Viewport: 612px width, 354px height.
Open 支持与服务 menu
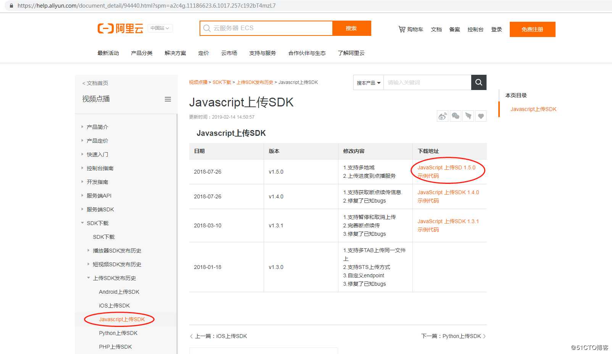263,53
